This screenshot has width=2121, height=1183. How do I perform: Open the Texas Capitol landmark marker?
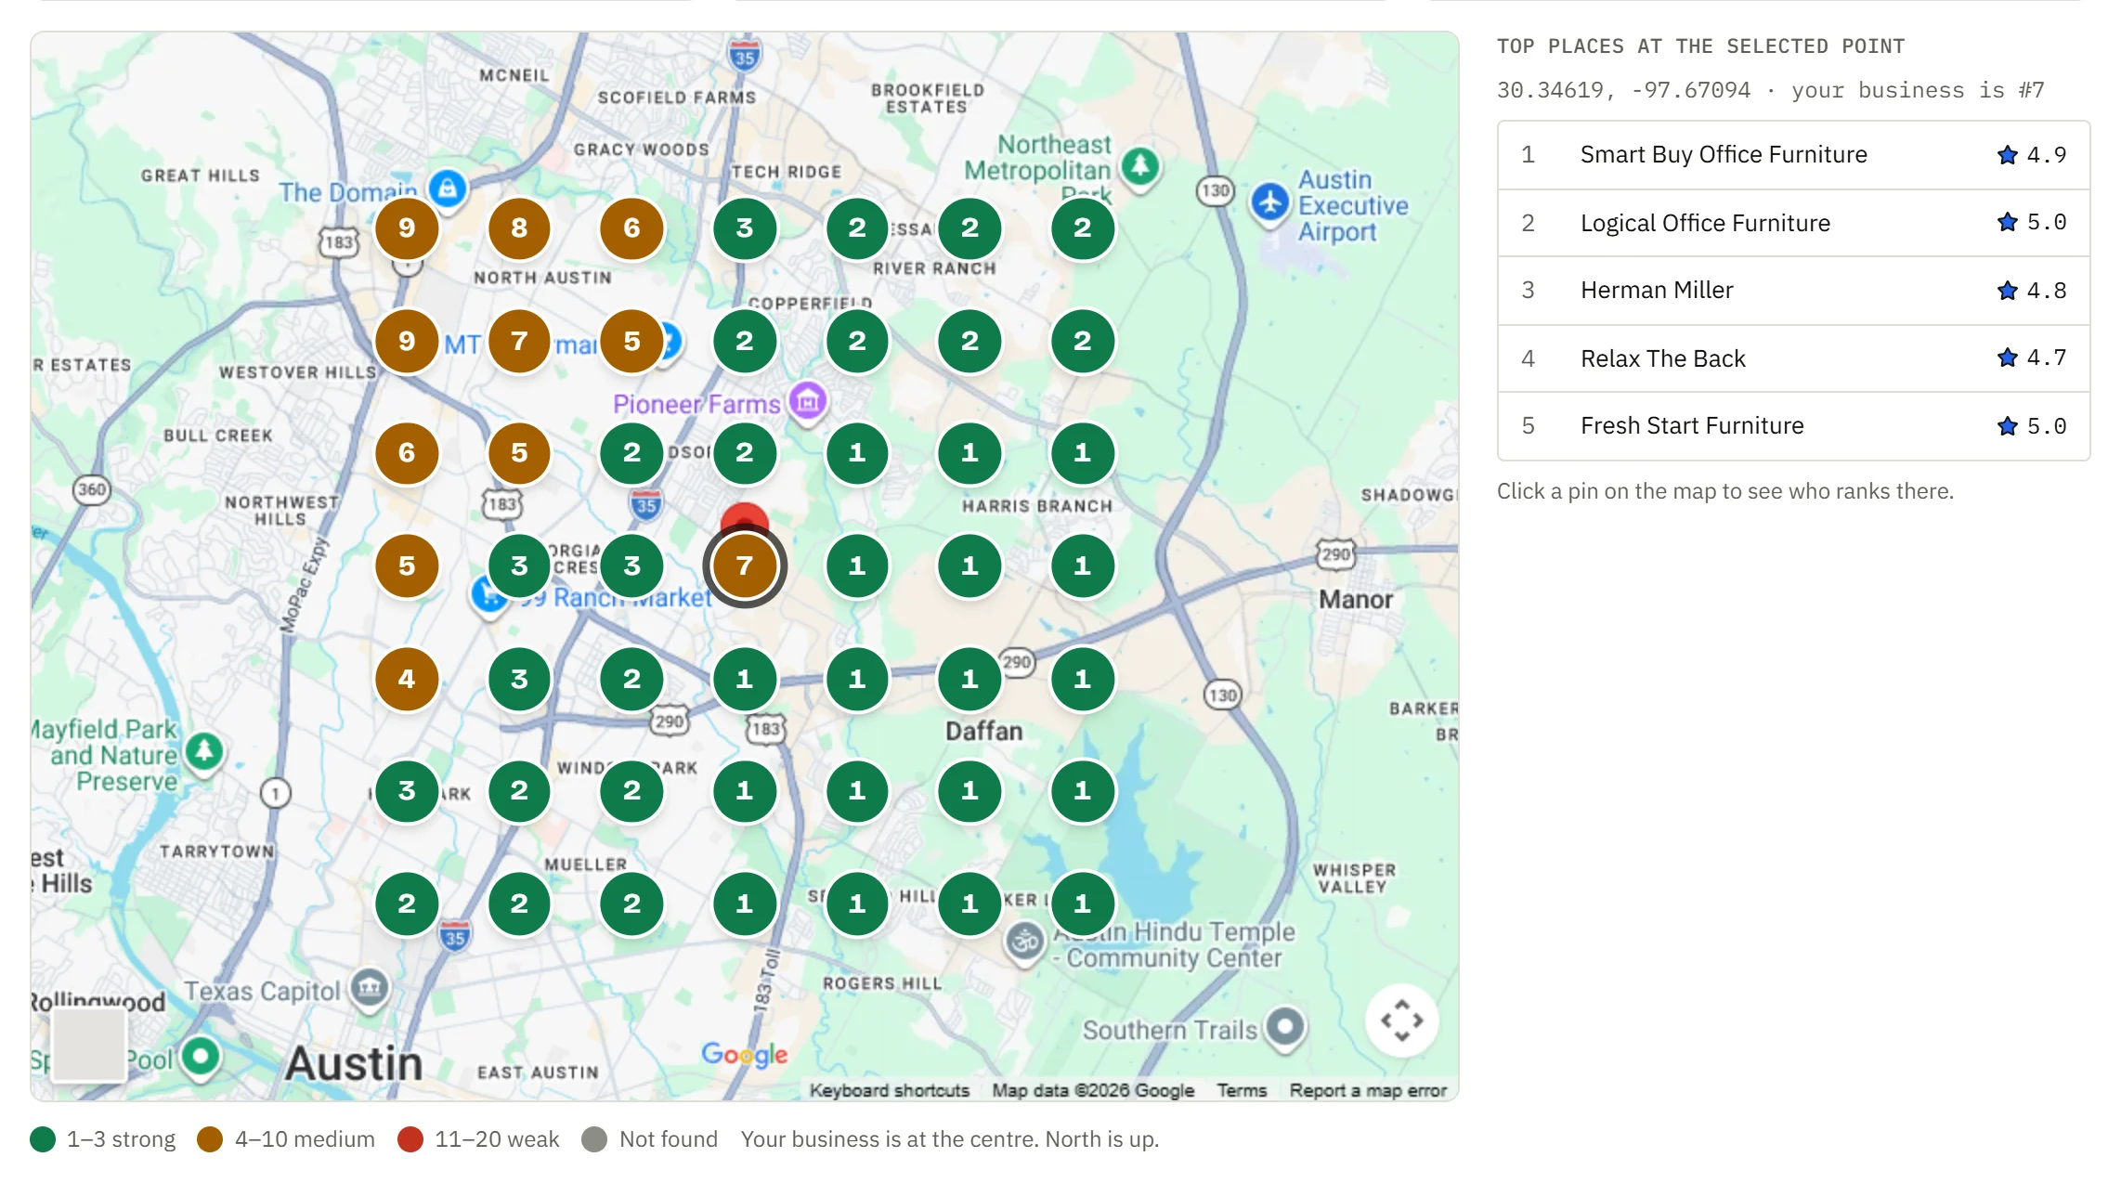(x=370, y=989)
